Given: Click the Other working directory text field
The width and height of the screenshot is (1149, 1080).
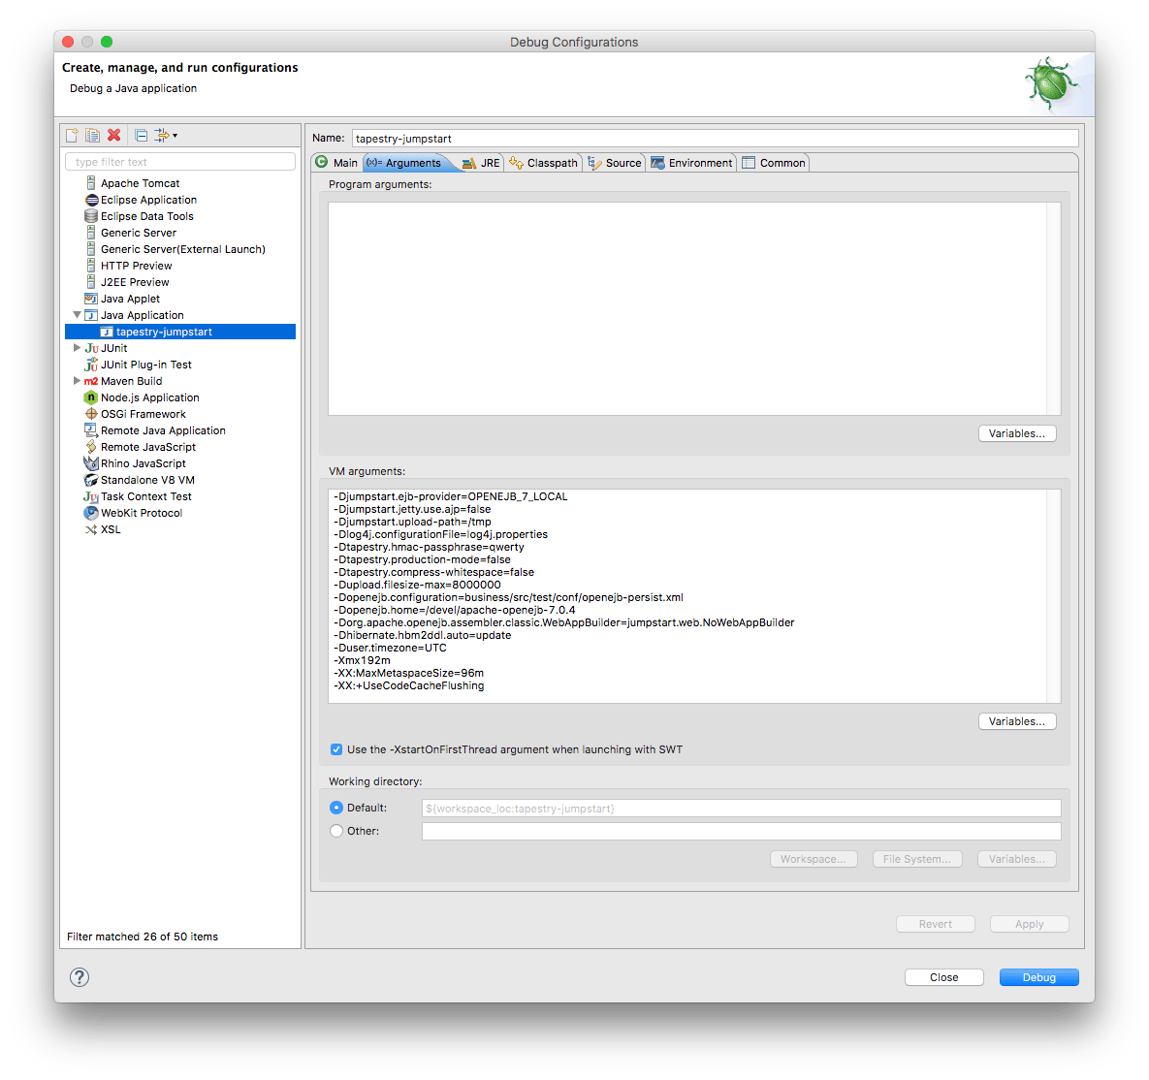Looking at the screenshot, I should (742, 831).
